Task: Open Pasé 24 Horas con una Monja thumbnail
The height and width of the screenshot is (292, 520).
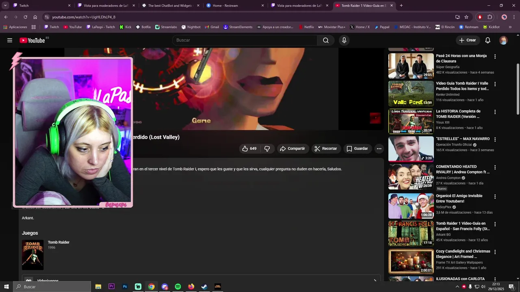Action: tap(411, 66)
